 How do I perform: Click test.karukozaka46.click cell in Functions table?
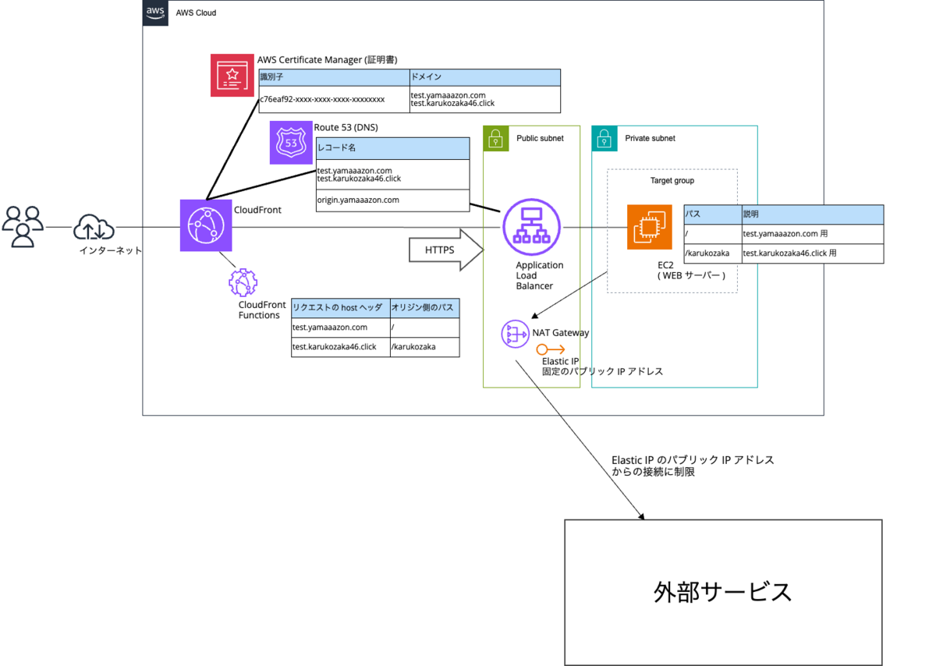click(x=339, y=347)
